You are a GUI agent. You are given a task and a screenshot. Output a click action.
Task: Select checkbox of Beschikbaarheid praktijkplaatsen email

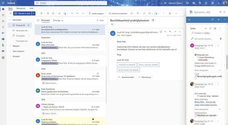(38, 28)
